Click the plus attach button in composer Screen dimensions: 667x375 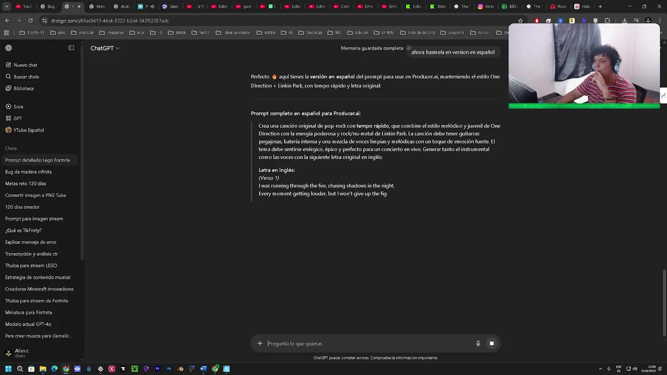click(x=260, y=343)
